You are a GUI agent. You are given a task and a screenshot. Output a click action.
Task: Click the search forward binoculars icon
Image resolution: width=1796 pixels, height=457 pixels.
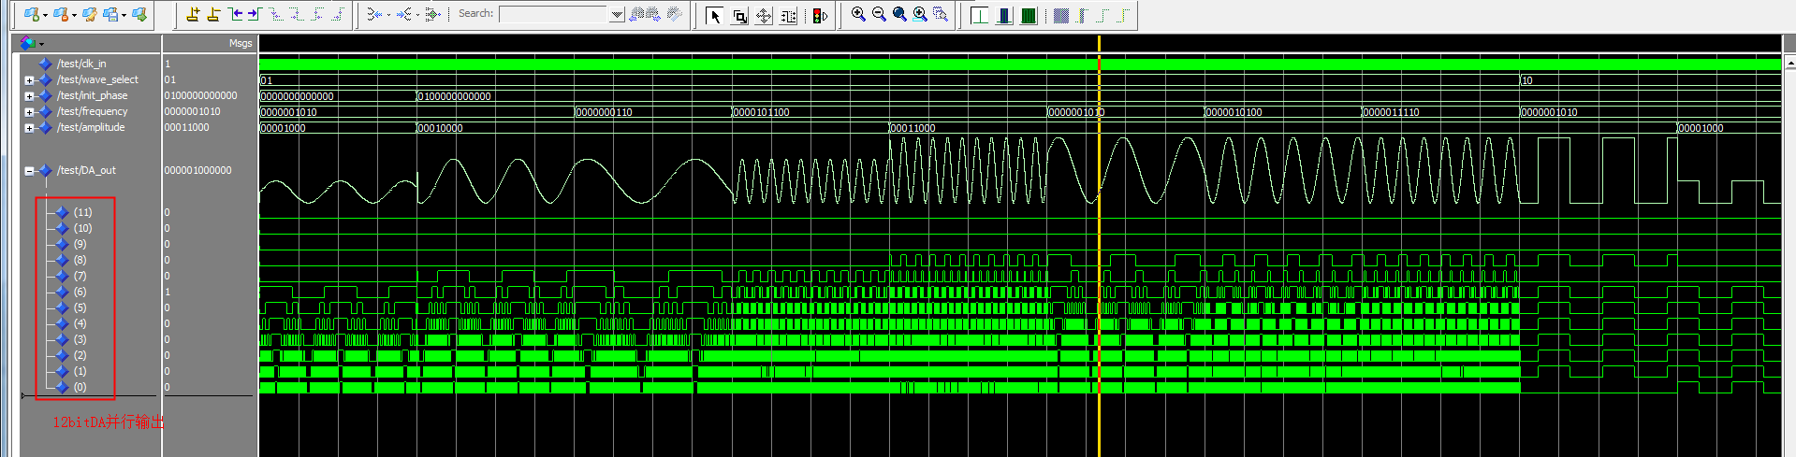pos(652,14)
